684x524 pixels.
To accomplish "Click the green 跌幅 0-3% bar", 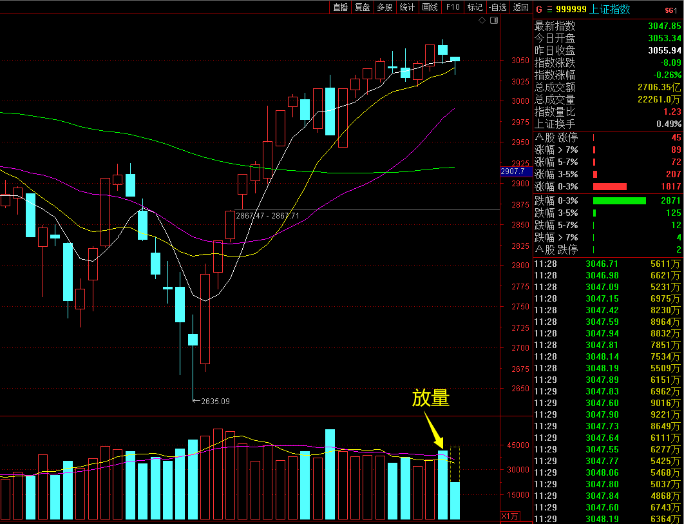I will pyautogui.click(x=619, y=201).
